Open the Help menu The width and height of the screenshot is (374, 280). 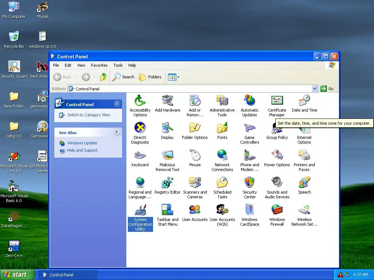pos(132,65)
